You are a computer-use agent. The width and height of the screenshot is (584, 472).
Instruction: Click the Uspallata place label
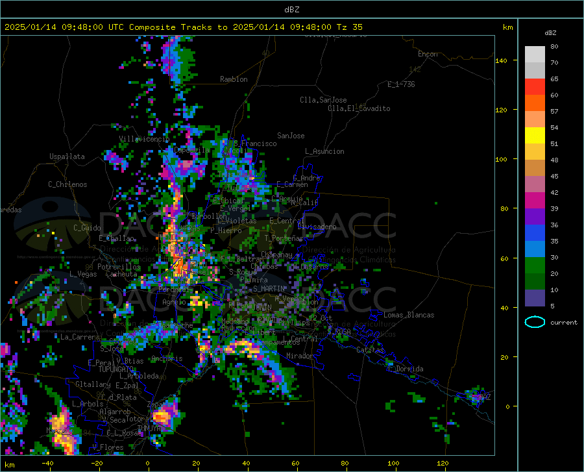(67, 156)
